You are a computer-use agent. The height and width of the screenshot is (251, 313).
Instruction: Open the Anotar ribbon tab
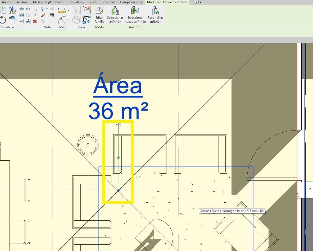[x=7, y=2]
